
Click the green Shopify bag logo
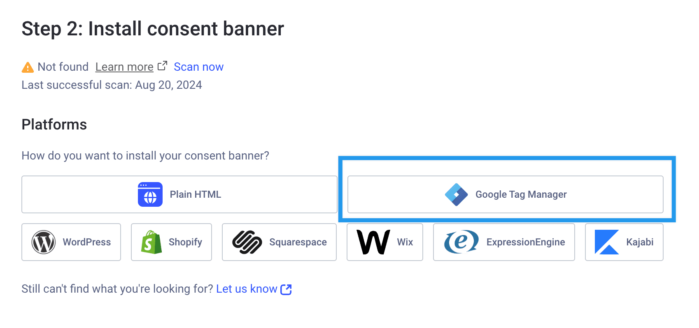click(x=151, y=242)
